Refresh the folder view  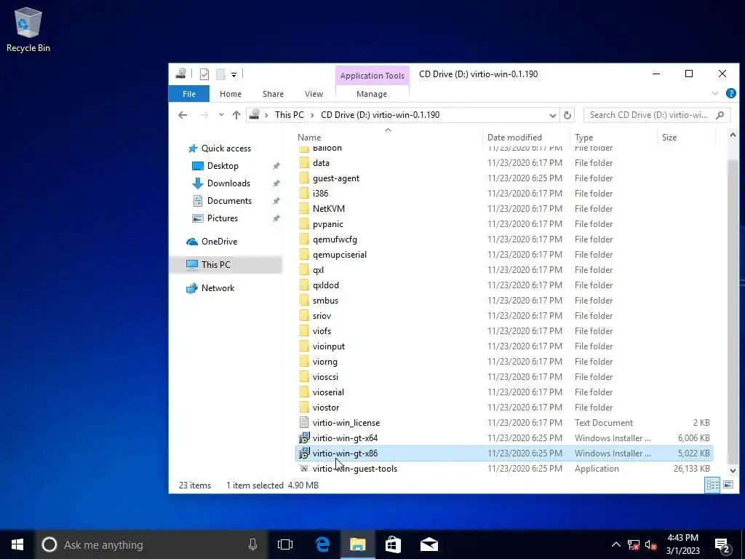[x=567, y=115]
